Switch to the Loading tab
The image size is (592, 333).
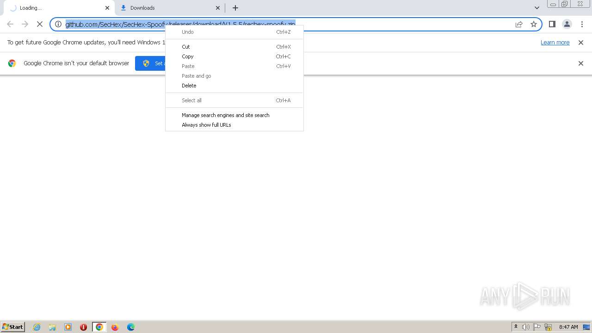click(59, 8)
